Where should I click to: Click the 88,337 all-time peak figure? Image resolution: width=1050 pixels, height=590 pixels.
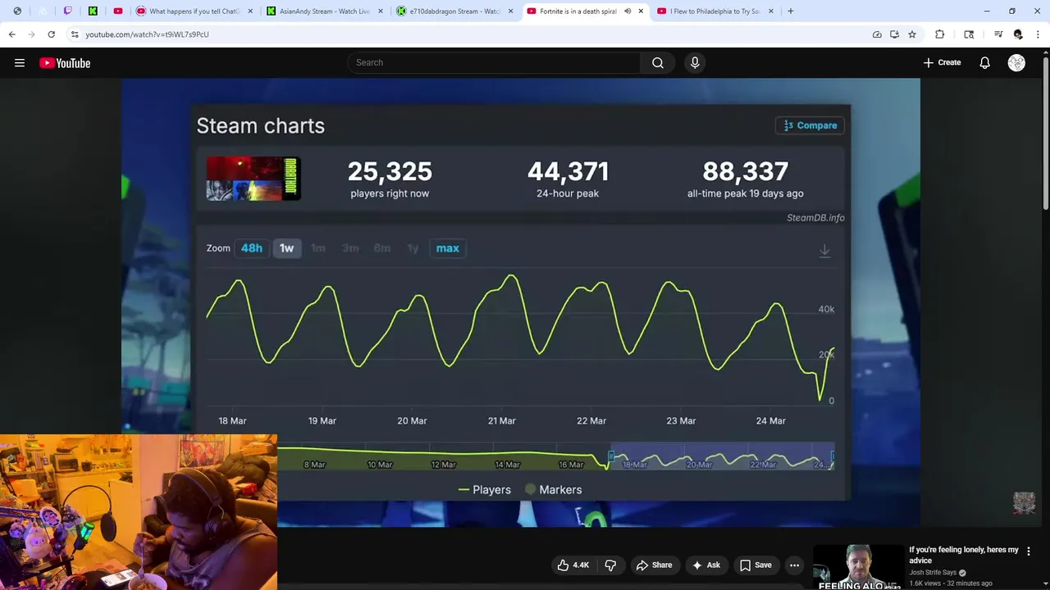[745, 171]
